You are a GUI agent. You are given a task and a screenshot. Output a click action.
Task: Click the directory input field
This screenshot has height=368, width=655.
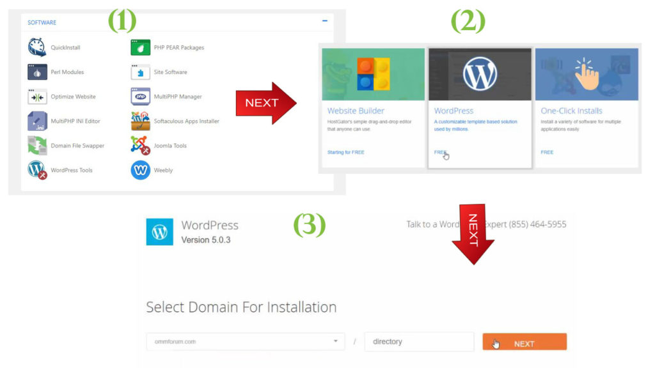419,342
